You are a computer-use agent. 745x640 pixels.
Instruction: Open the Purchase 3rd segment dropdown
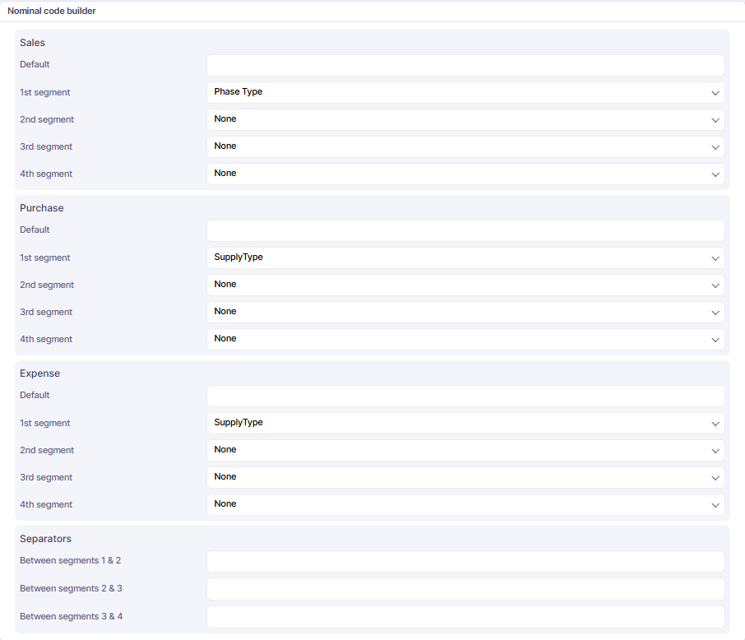[x=465, y=312]
